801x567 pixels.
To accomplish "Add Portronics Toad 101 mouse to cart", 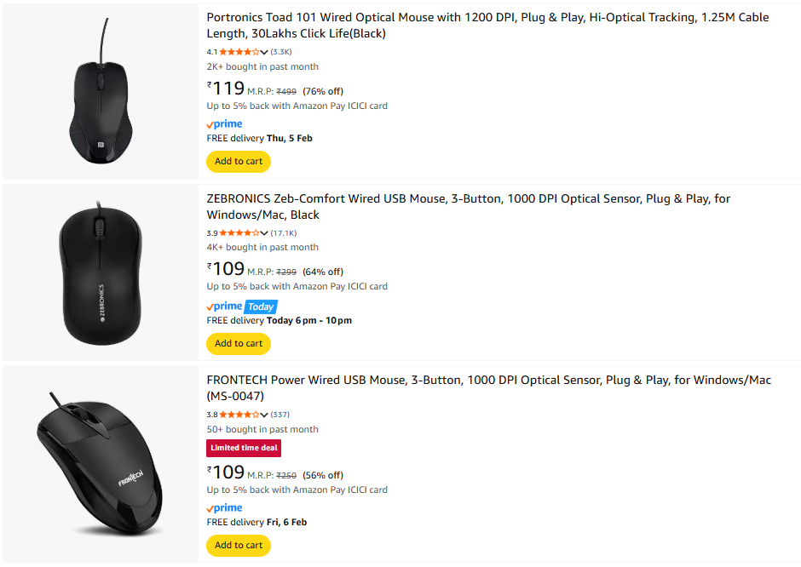I will [x=239, y=162].
